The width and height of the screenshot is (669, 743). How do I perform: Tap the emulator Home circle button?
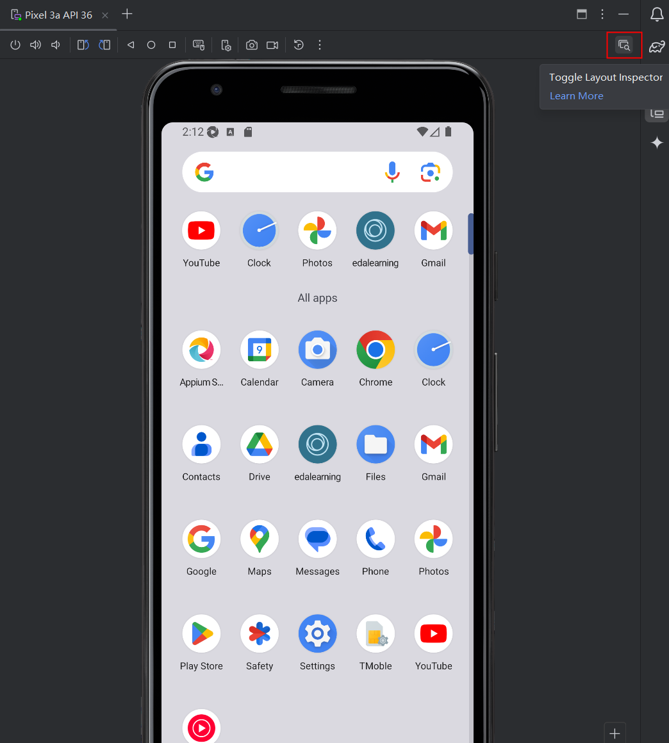tap(151, 45)
